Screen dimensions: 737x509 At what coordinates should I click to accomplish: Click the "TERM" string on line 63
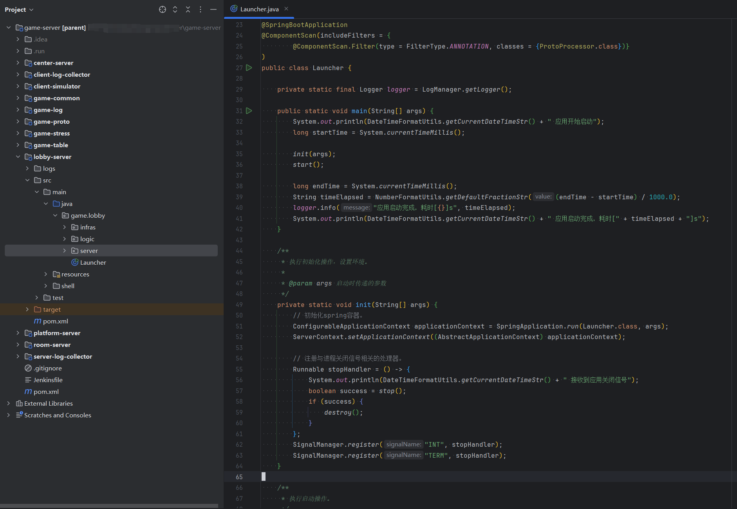coord(436,455)
